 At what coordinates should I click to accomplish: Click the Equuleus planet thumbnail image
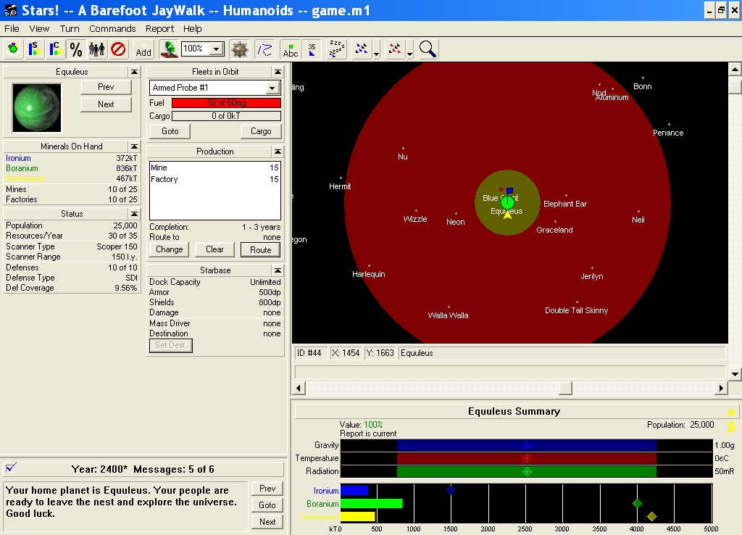click(x=38, y=108)
